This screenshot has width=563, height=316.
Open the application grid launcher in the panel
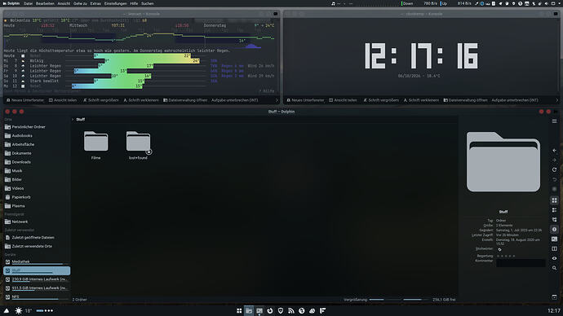[239, 310]
